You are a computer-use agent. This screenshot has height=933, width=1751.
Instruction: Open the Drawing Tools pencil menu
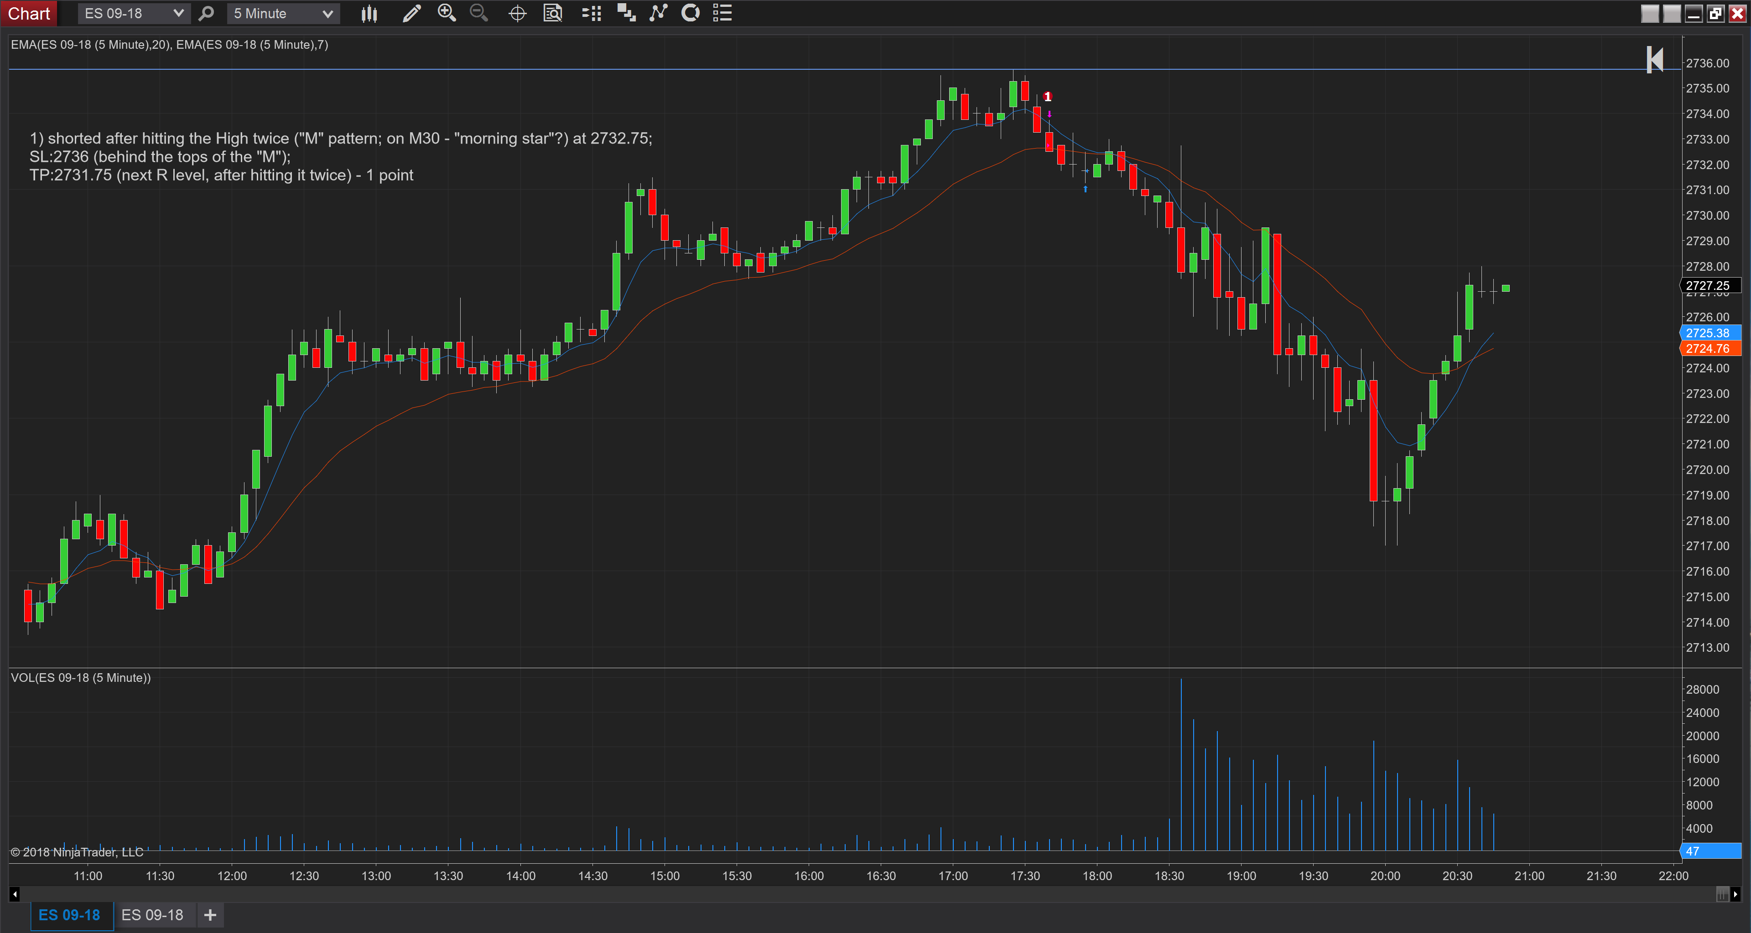pos(411,14)
